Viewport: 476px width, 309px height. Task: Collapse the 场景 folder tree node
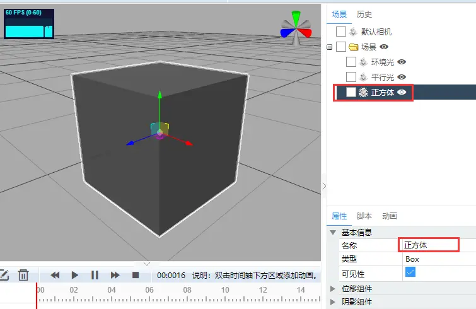click(330, 47)
